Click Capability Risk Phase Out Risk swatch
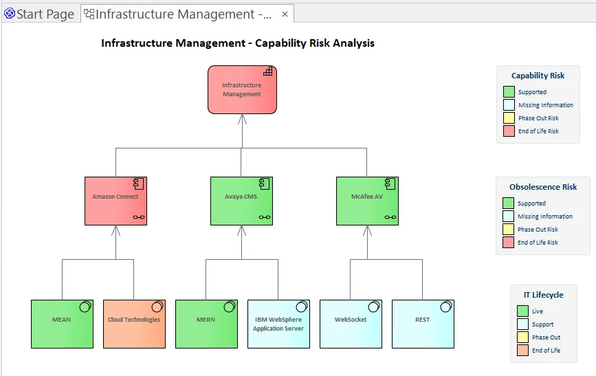This screenshot has height=376, width=596. [x=509, y=118]
